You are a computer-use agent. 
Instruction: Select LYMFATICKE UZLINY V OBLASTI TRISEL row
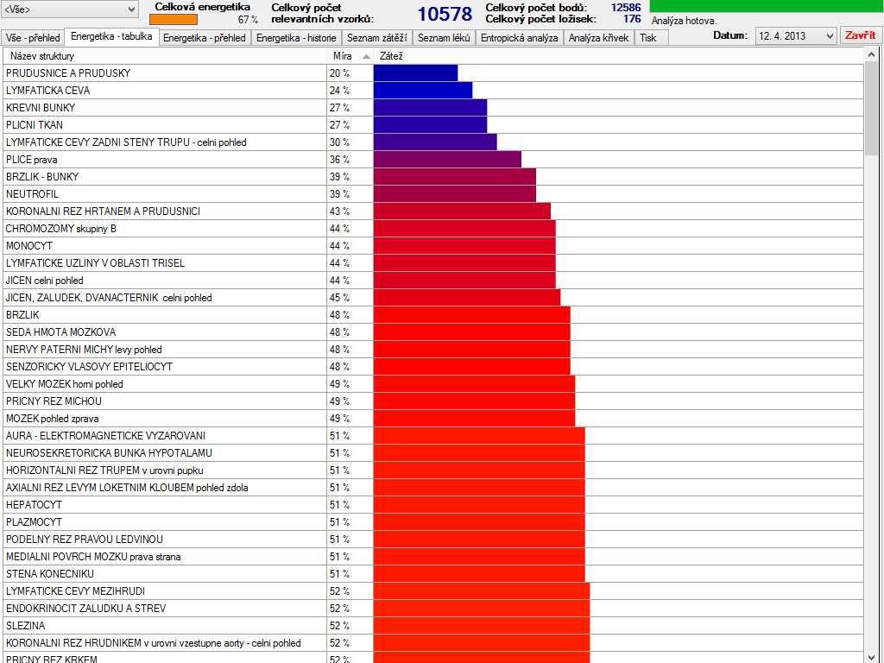point(433,262)
